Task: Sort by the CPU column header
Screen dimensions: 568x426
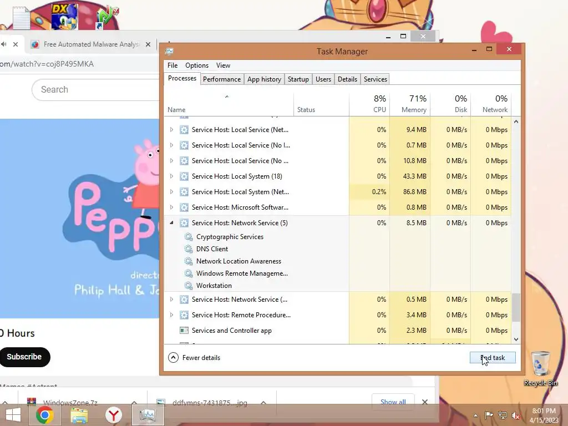Action: coord(369,104)
